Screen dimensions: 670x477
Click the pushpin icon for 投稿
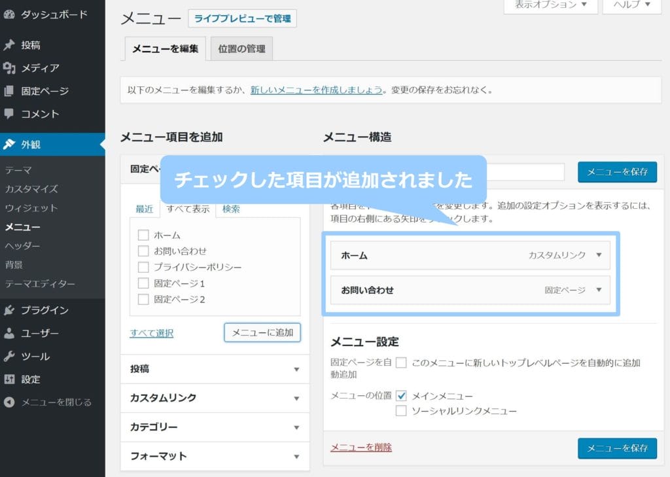(x=9, y=45)
